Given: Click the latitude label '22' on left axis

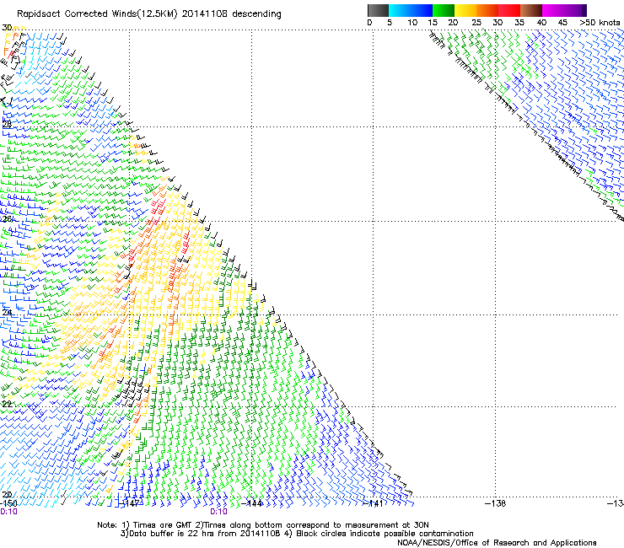Looking at the screenshot, I should tap(7, 405).
